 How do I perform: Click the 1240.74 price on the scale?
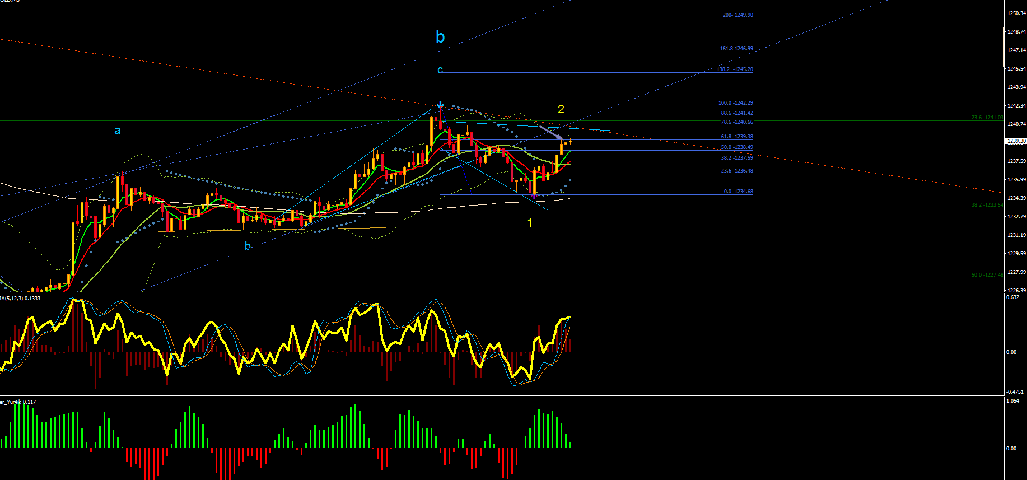click(1016, 124)
